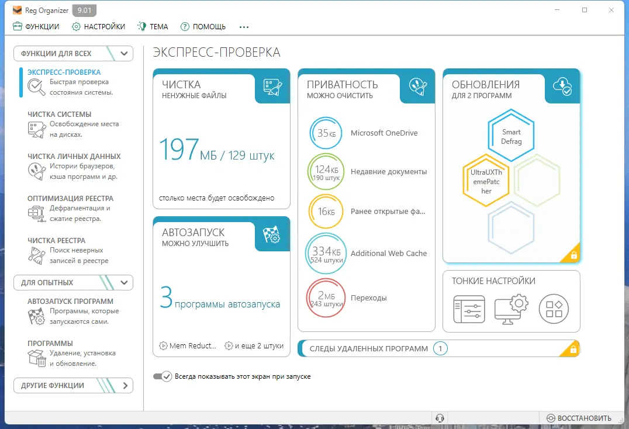Open the ФУНКЦИИ menu
The image size is (629, 429).
click(36, 26)
